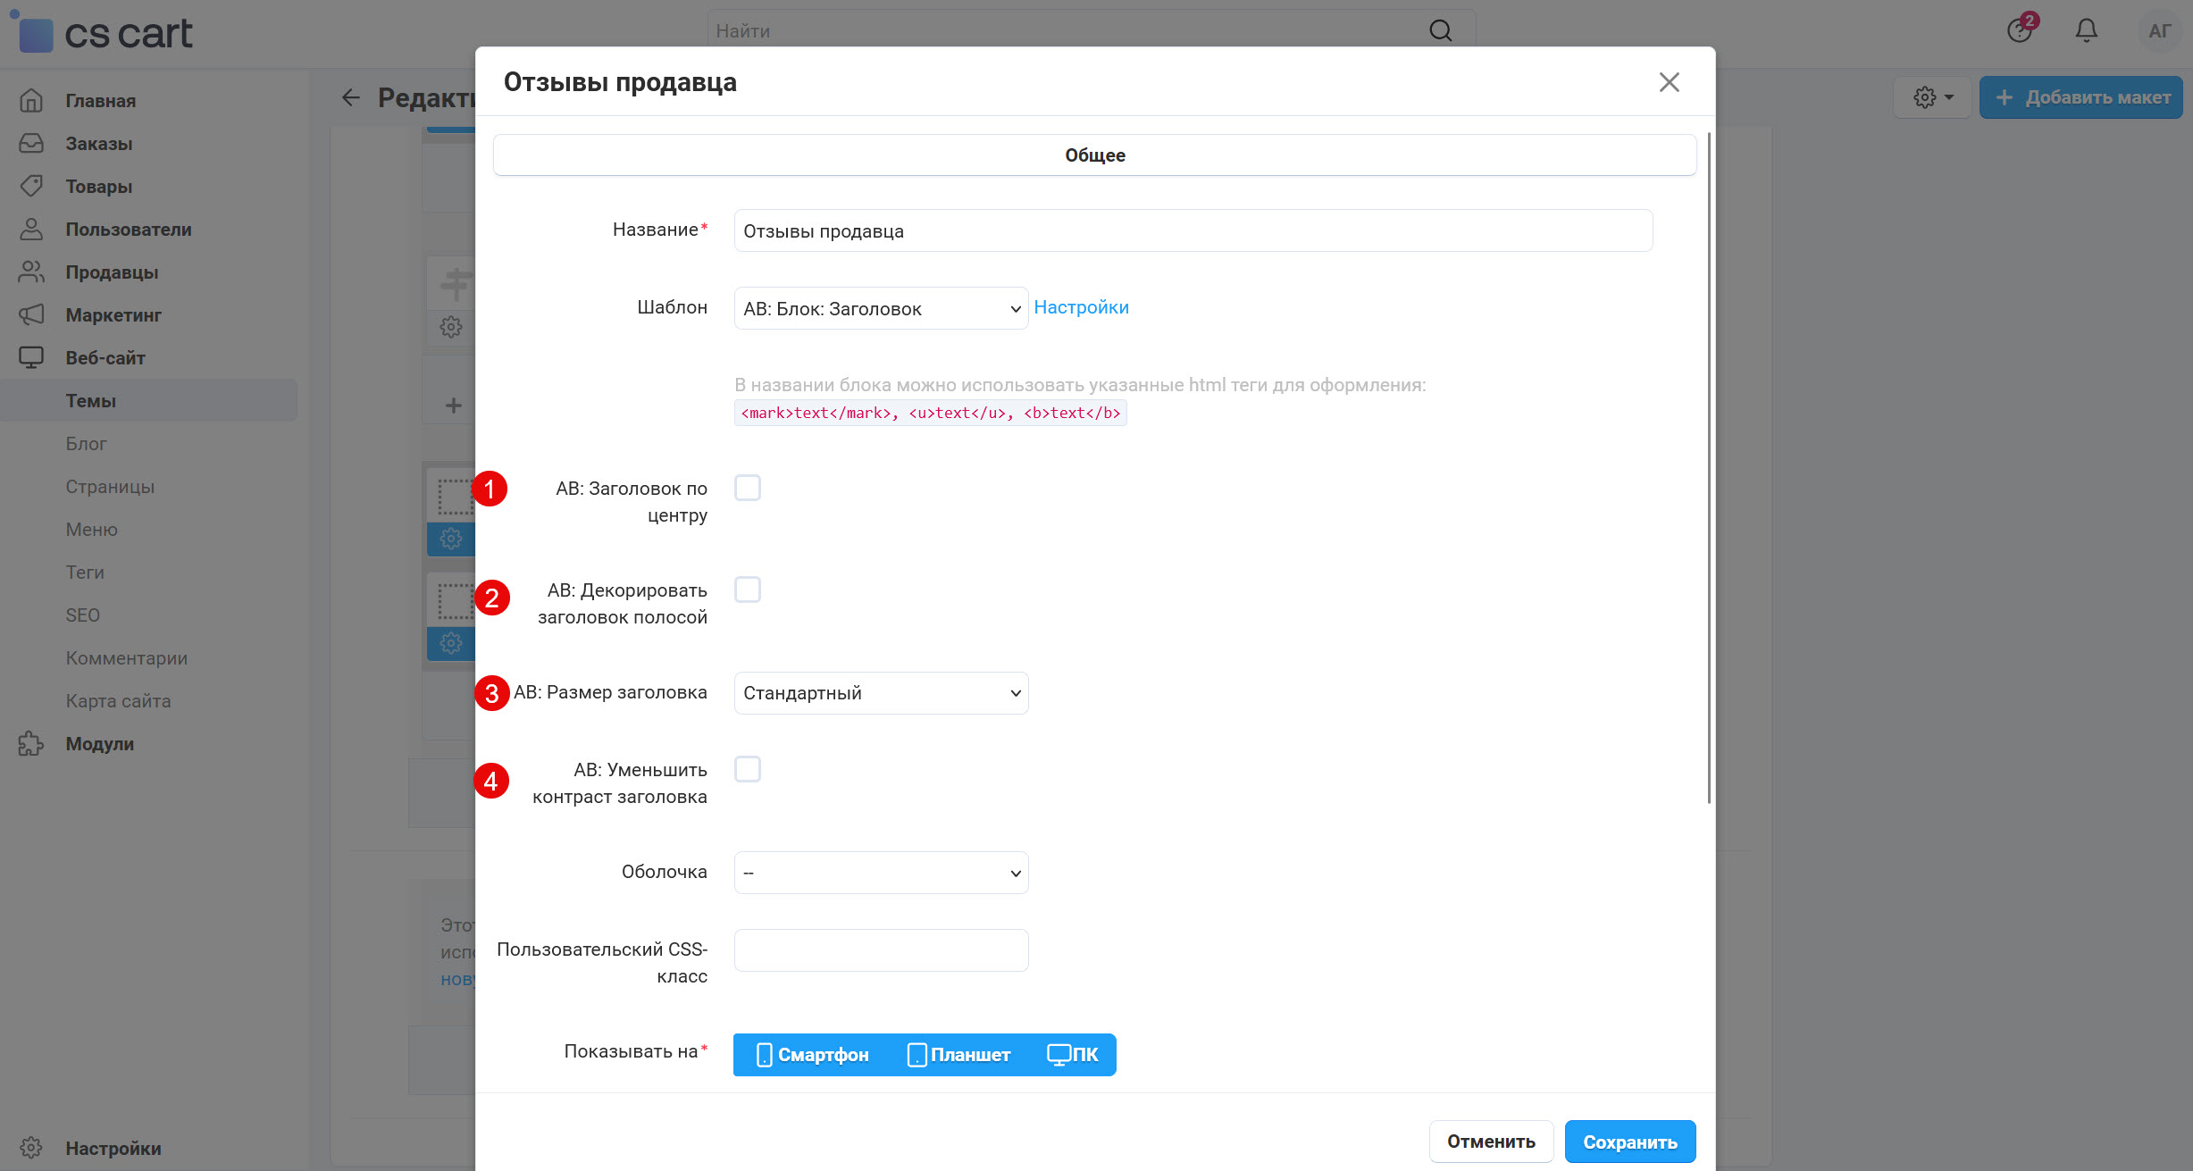
Task: Click the cs cart logo
Action: click(x=104, y=32)
